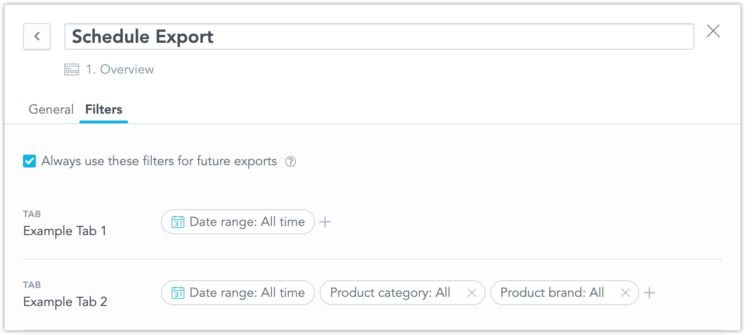Switch to the General tab
745x335 pixels.
coord(51,110)
